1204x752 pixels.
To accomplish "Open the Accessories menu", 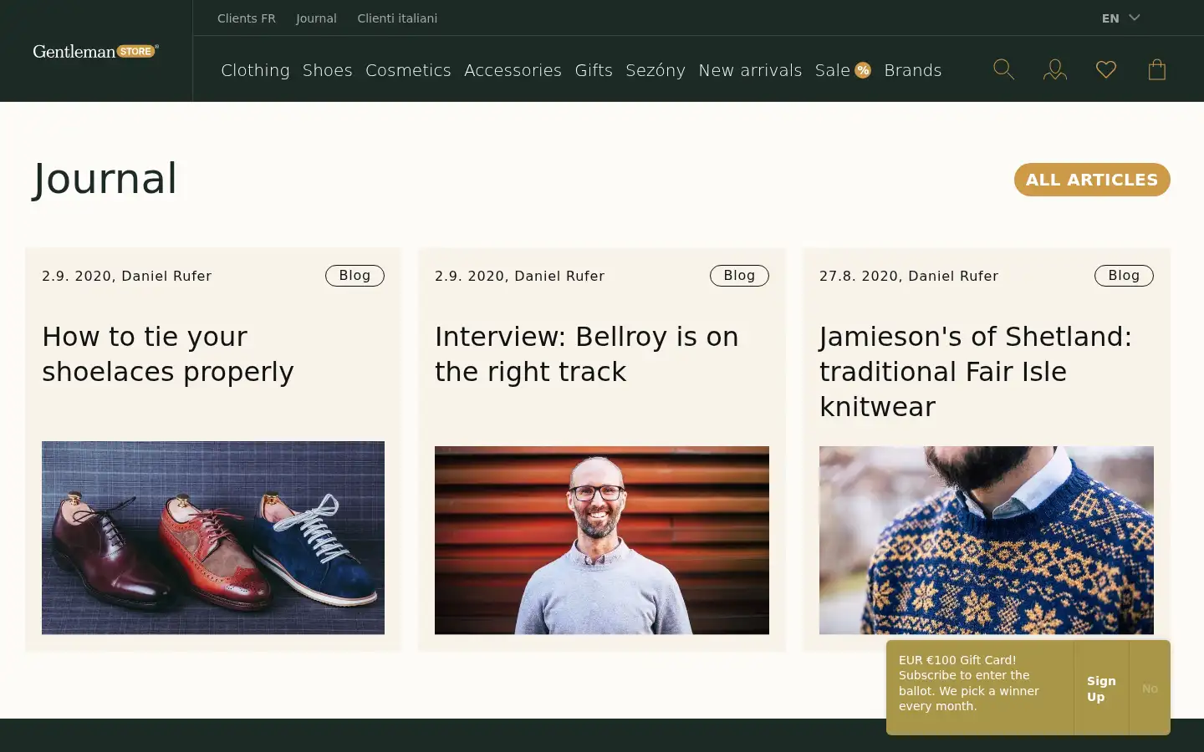I will [513, 70].
